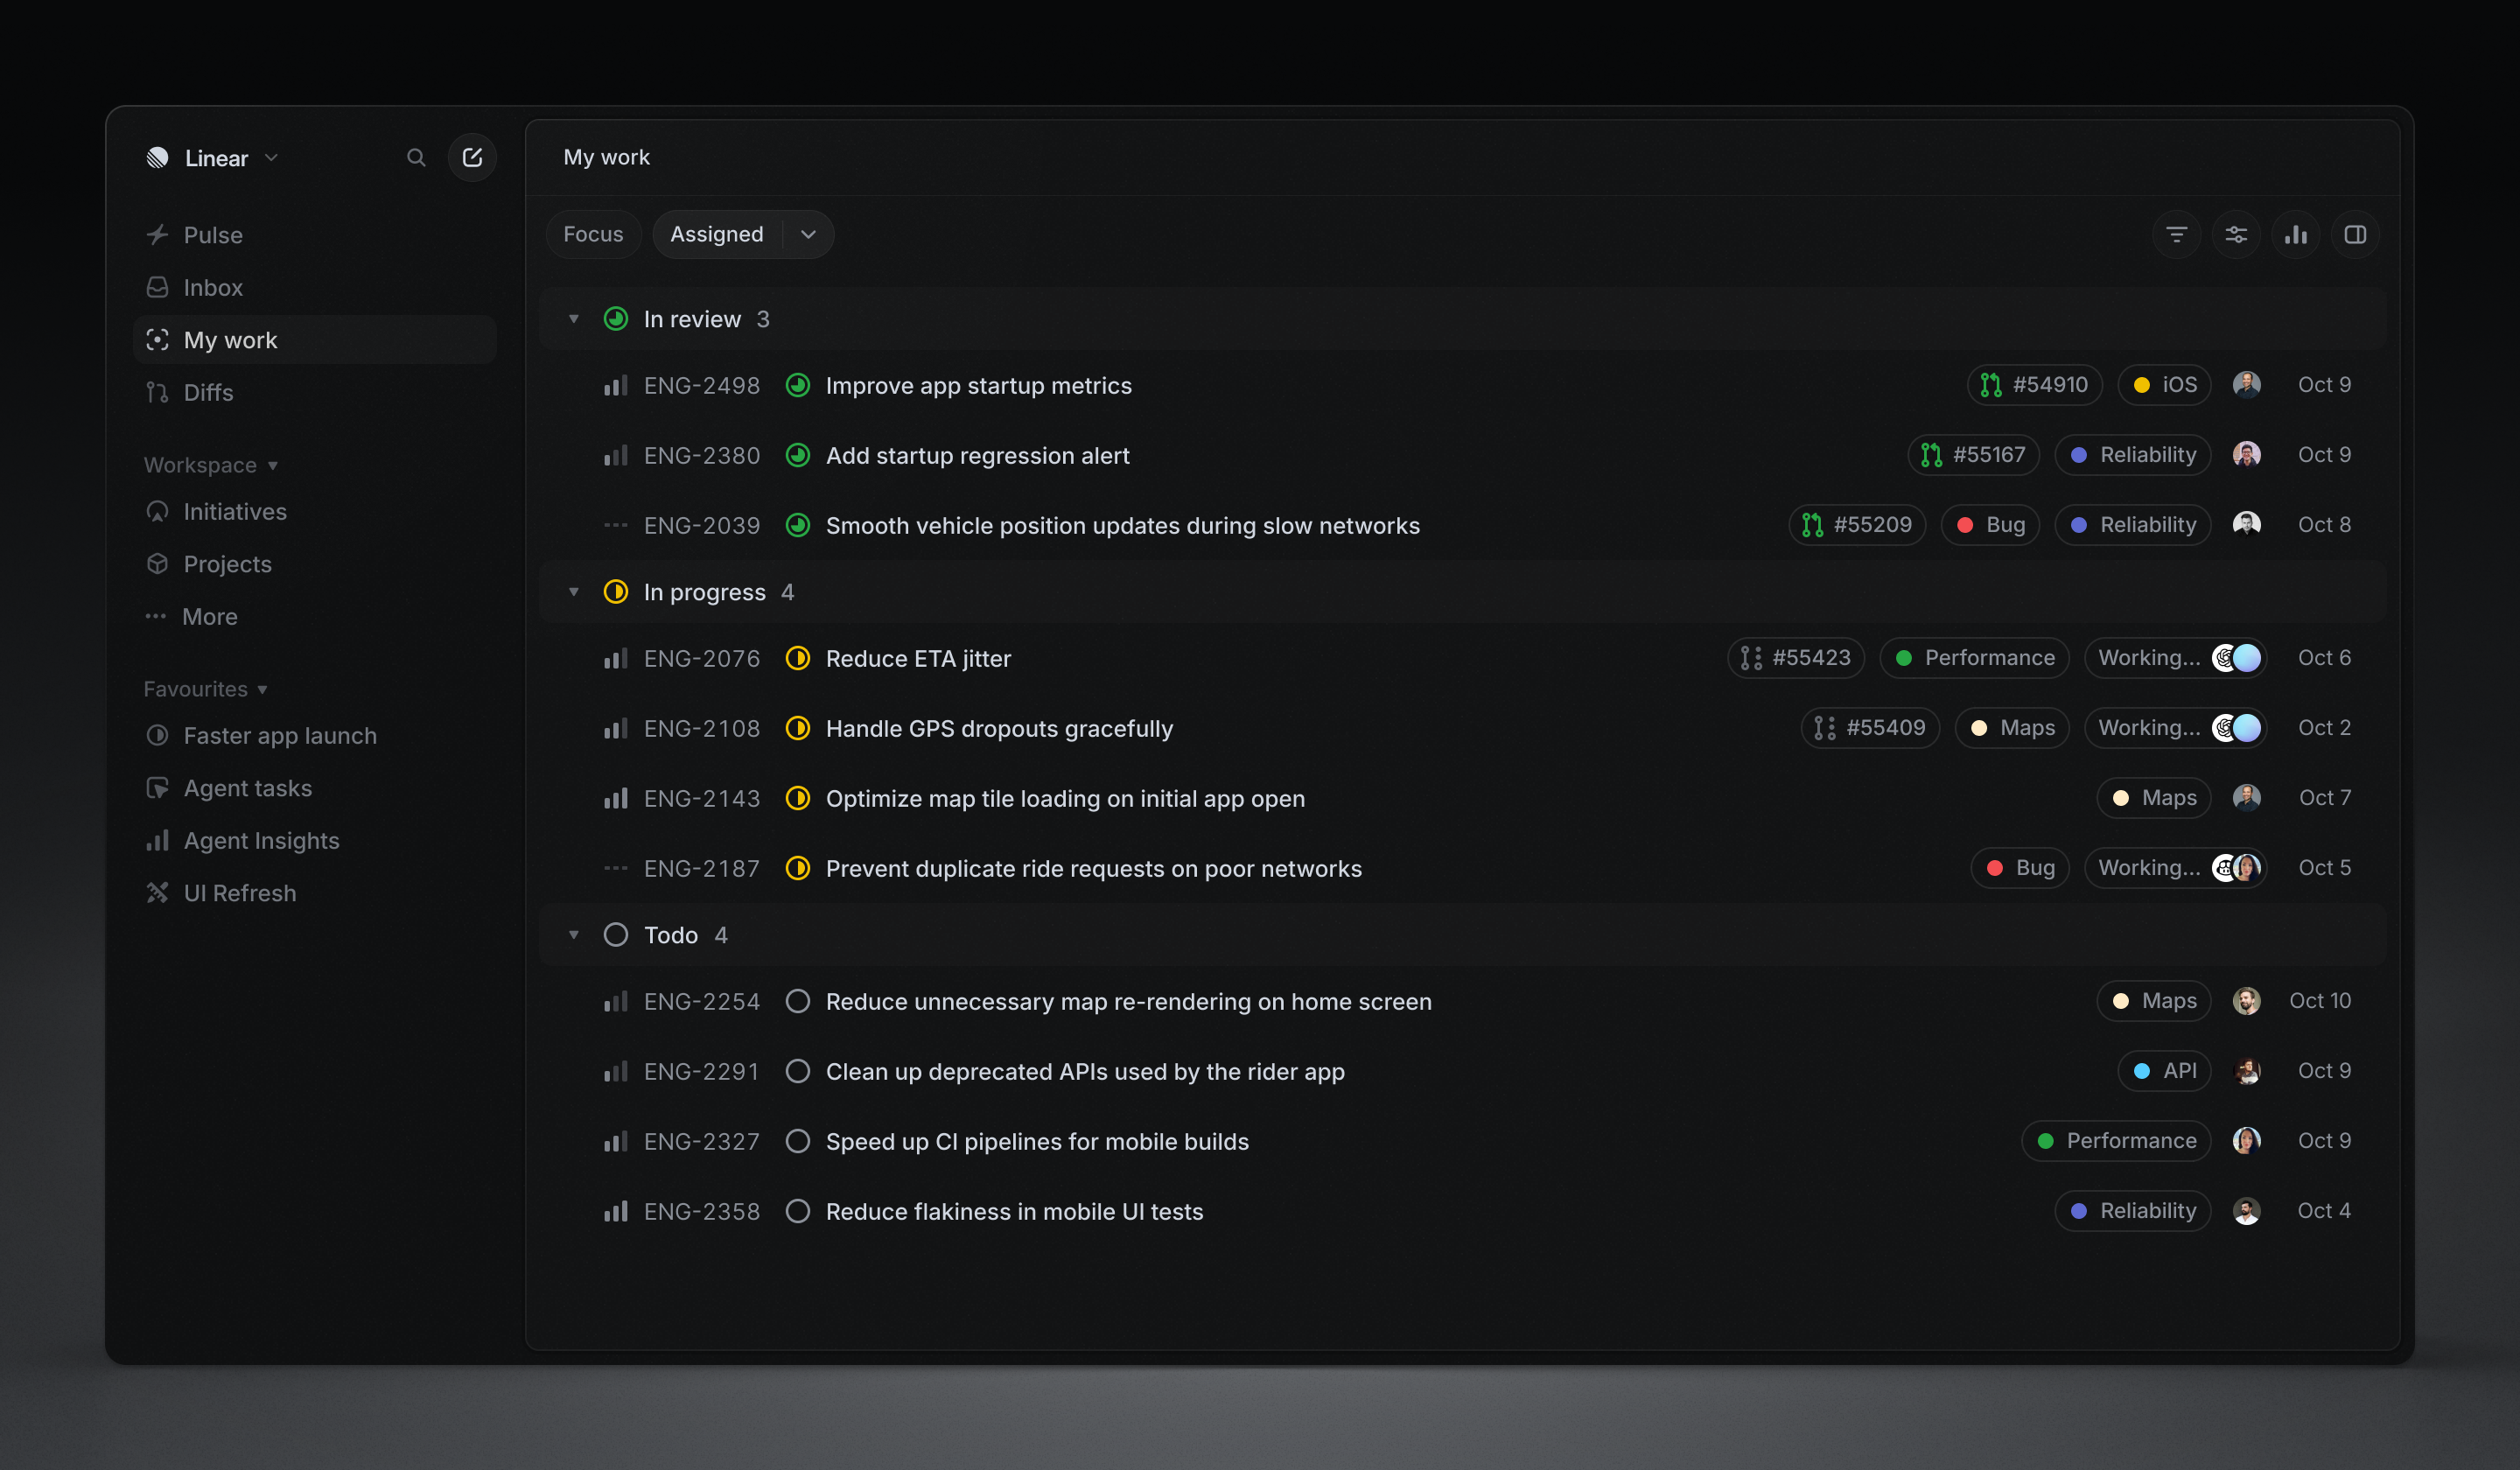The width and height of the screenshot is (2520, 1470).
Task: Click priority bars icon for ENG-2498
Action: 616,385
